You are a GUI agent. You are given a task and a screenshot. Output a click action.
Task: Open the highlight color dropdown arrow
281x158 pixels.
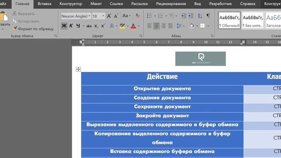point(128,26)
